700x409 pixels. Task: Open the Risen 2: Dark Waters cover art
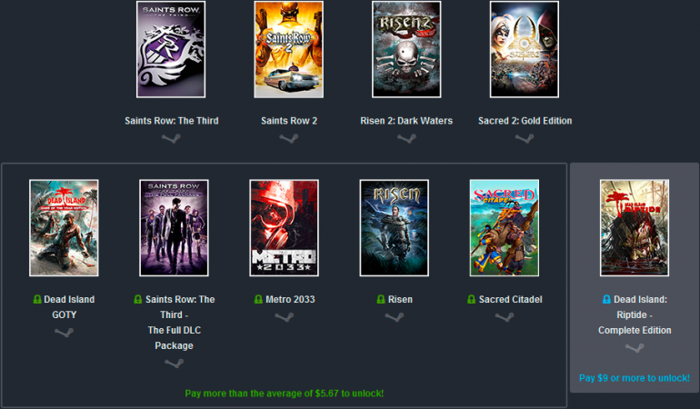pyautogui.click(x=406, y=49)
